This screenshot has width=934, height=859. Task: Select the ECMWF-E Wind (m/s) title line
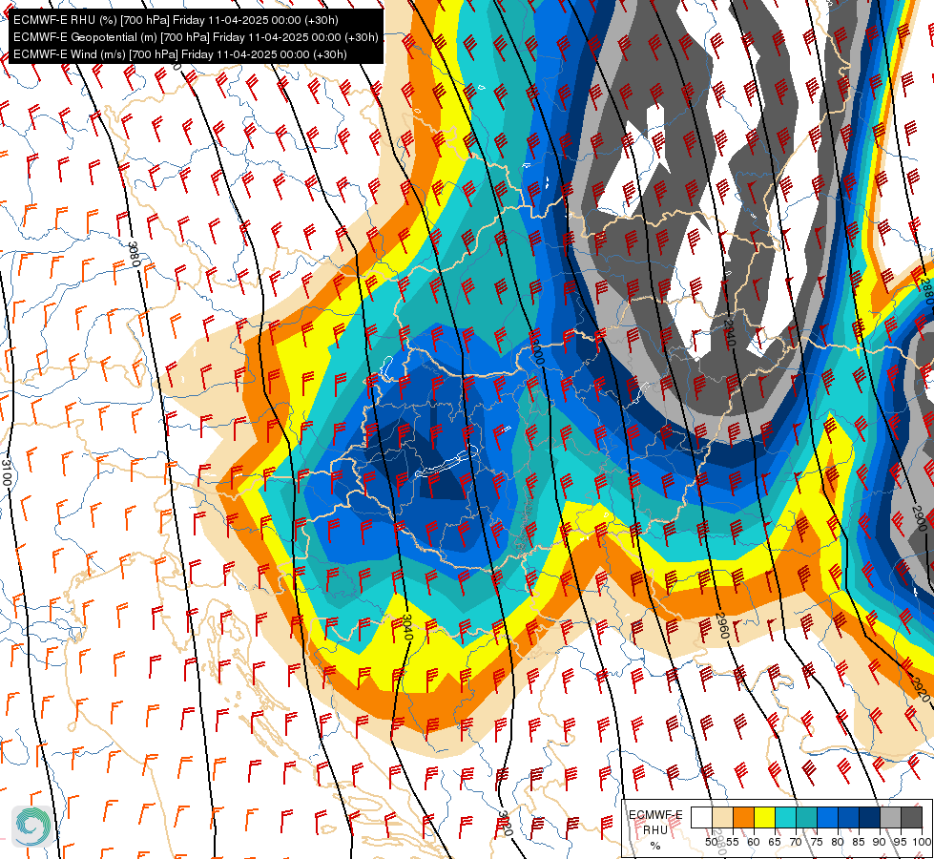coord(180,54)
